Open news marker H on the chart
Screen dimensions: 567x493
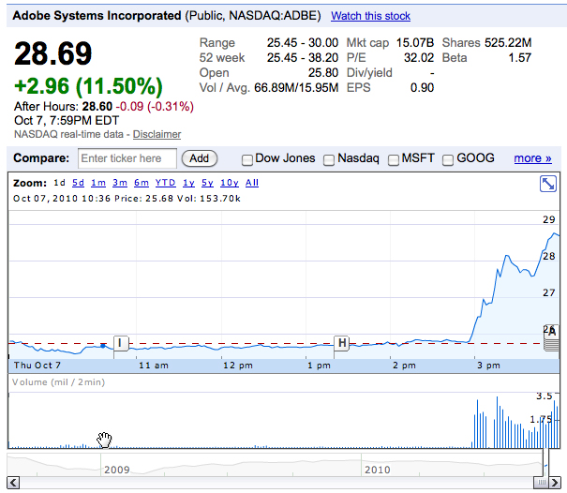click(x=341, y=343)
